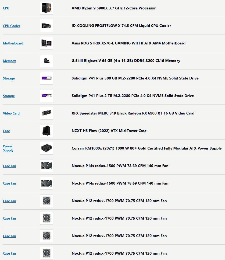This screenshot has width=225, height=260.
Task: Open the CPU Cooler category link
Action: coord(12,26)
